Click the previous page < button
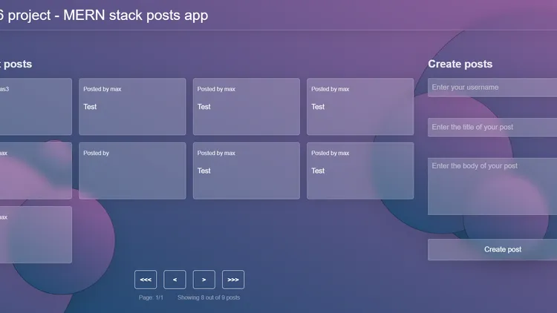The height and width of the screenshot is (313, 557). pos(175,280)
